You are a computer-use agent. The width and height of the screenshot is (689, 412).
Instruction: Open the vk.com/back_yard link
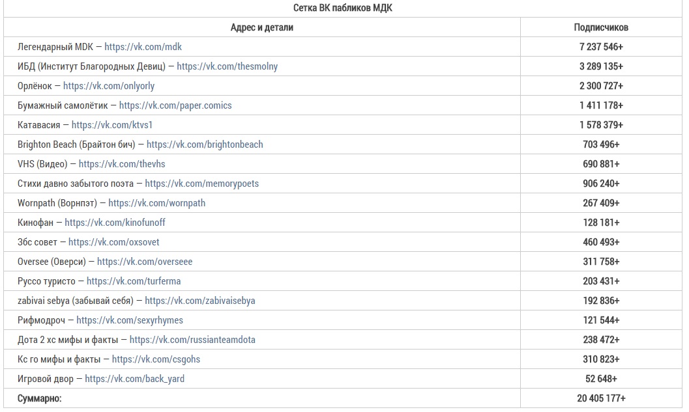pos(134,379)
